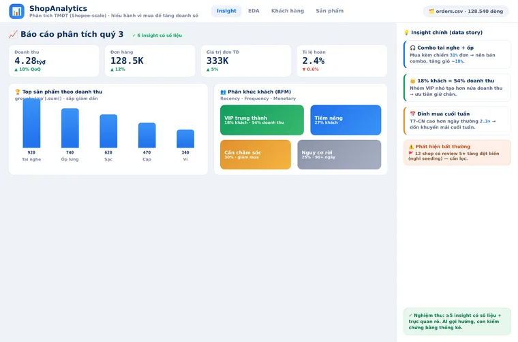Click the value 740 label
518x342 pixels.
pyautogui.click(x=70, y=152)
